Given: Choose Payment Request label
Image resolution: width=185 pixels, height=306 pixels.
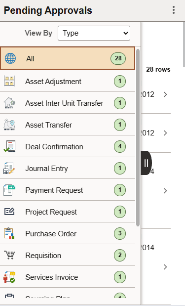Looking at the screenshot, I should (x=54, y=190).
